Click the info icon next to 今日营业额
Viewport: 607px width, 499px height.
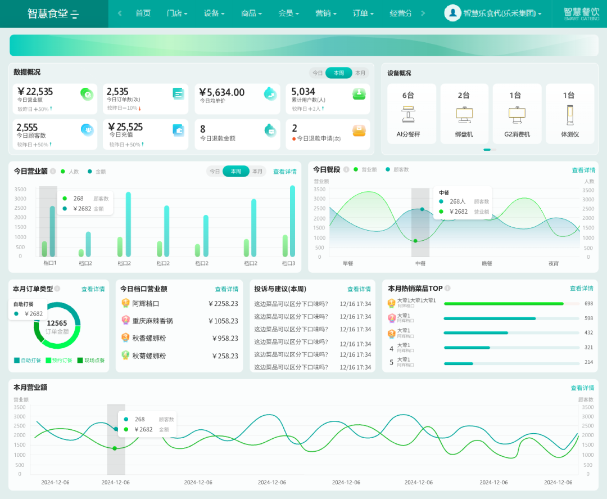(x=53, y=171)
